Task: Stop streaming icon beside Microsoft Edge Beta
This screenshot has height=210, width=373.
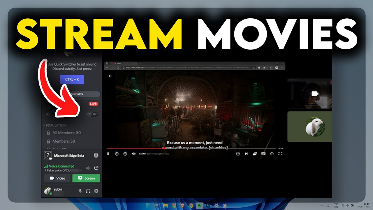Action: pos(96,155)
